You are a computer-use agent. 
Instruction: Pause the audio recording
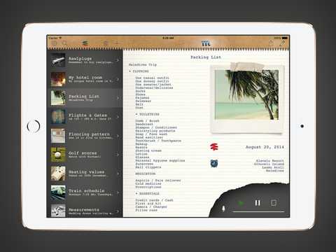pyautogui.click(x=258, y=203)
